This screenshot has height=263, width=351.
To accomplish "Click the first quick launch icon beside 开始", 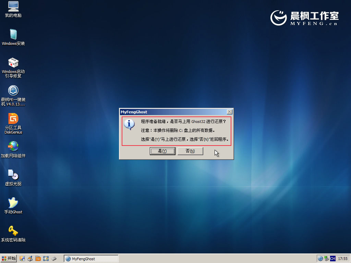I will click(x=22, y=259).
